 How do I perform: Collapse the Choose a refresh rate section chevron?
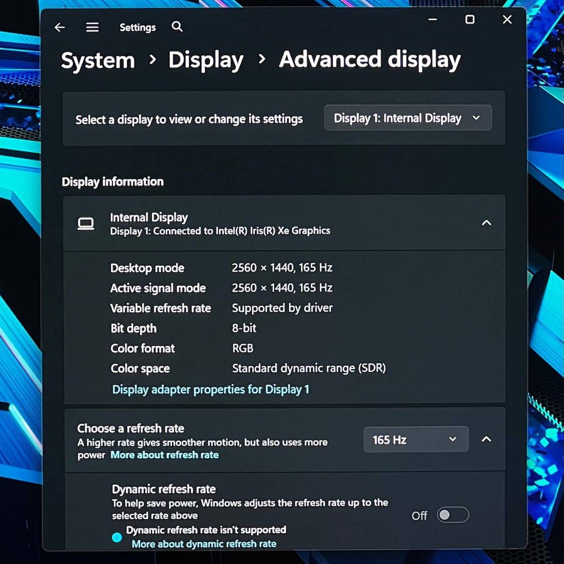click(x=486, y=439)
